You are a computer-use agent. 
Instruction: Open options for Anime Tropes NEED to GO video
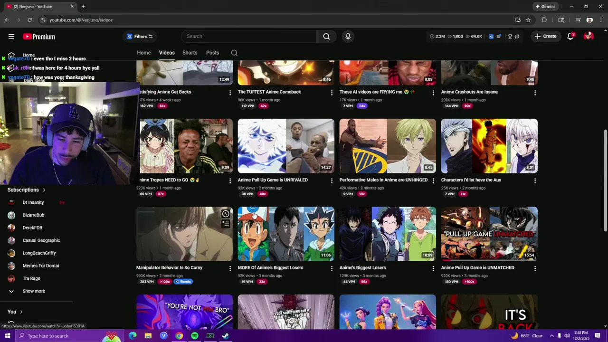point(230,180)
